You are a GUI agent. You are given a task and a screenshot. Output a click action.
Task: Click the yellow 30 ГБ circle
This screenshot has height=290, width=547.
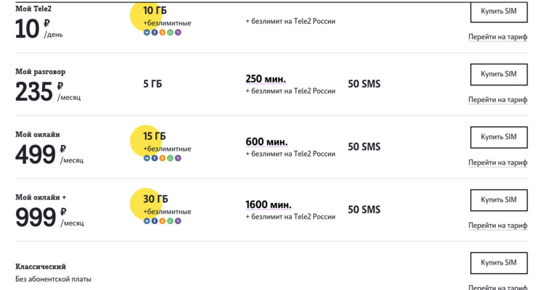pyautogui.click(x=146, y=204)
